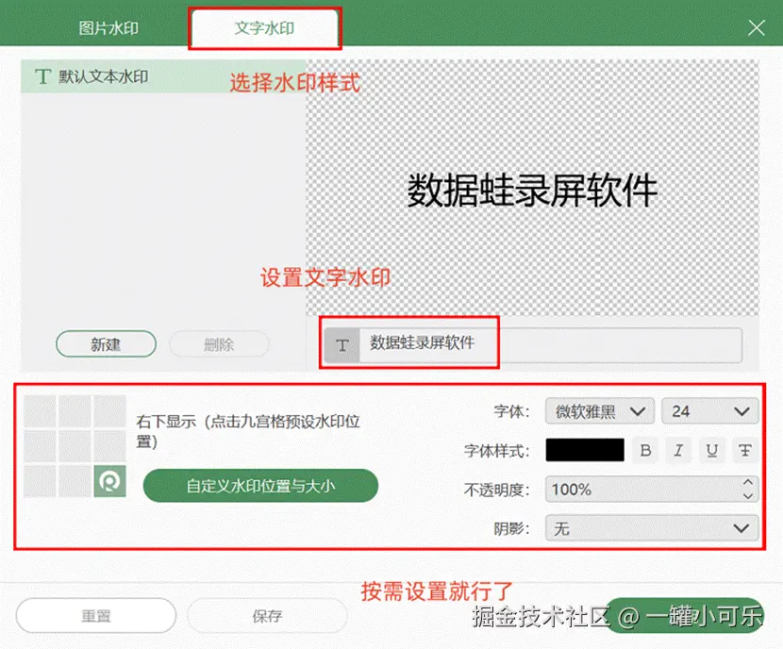Viewport: 783px width, 649px height.
Task: Toggle strikethrough font style
Action: point(745,450)
